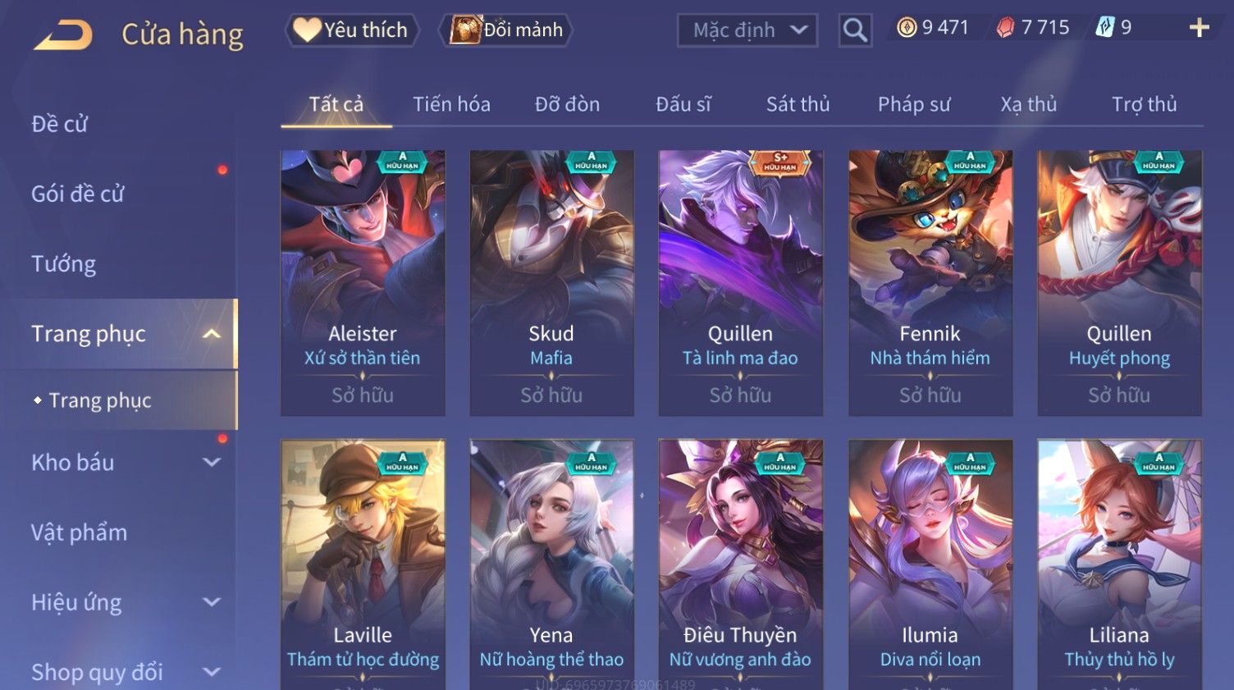Expand the Kho báu sidebar section

[211, 462]
